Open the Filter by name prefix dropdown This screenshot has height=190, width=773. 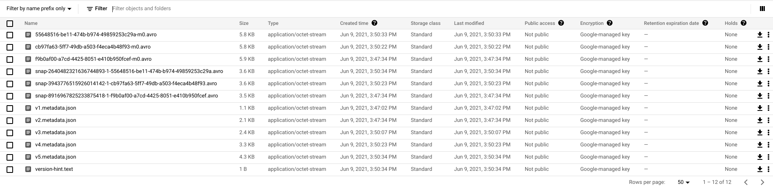pos(39,9)
